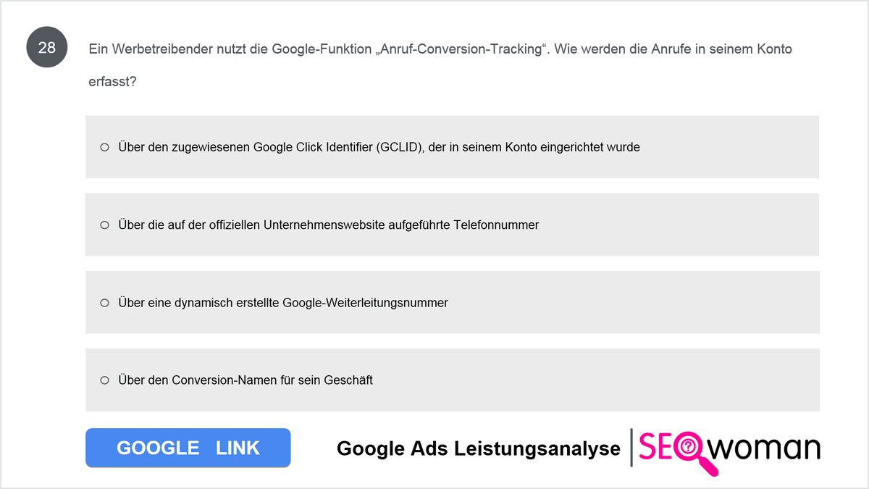Click the word Telefonnummer in the second answer
Viewport: 869px width, 489px height.
(496, 225)
